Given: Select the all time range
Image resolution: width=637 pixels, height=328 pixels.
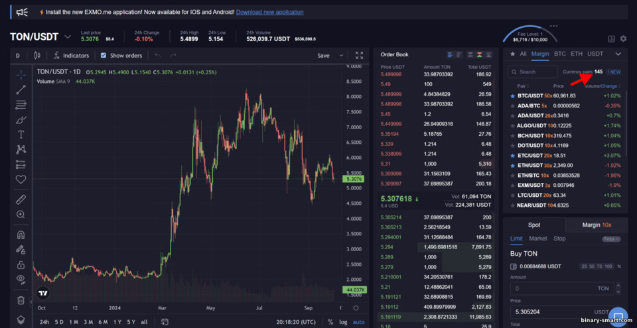Looking at the screenshot, I should 144,322.
